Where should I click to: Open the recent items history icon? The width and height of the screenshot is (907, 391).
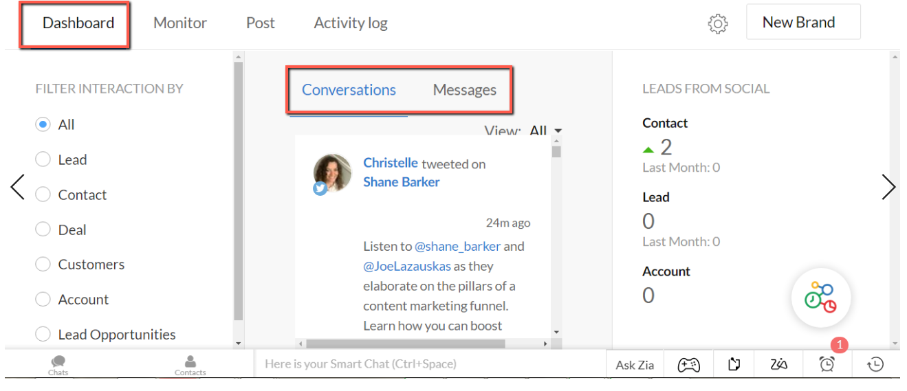click(x=875, y=365)
